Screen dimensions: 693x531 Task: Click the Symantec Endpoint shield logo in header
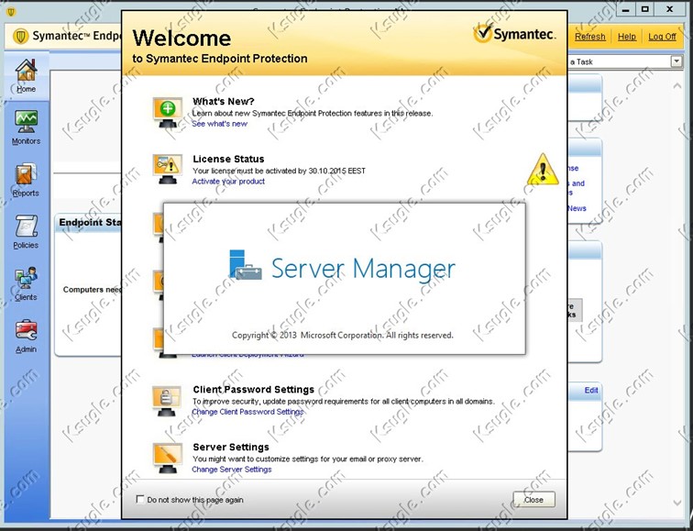21,37
